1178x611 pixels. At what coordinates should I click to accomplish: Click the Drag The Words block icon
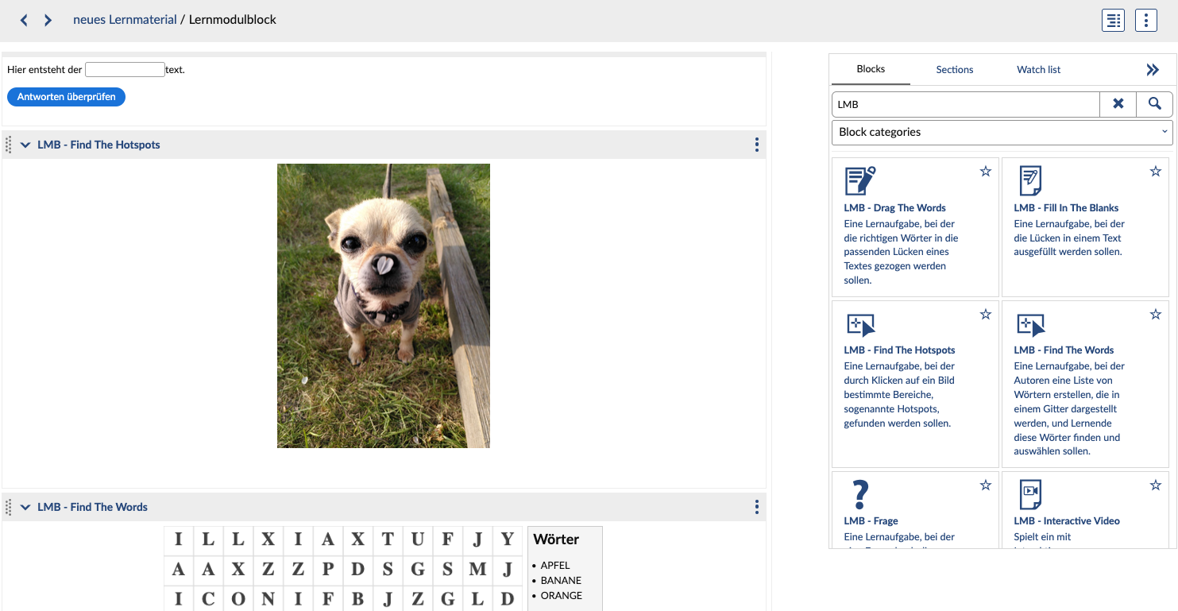pos(859,181)
